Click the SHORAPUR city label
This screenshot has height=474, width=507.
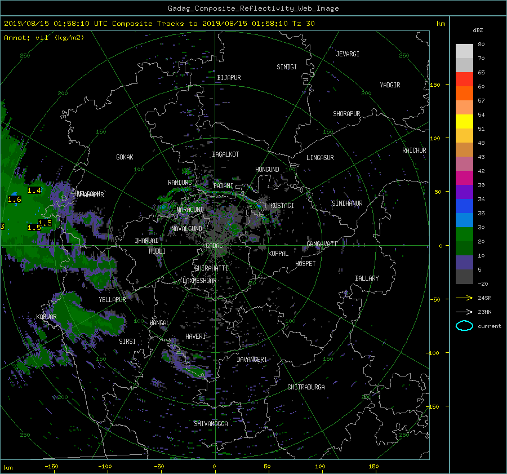pyautogui.click(x=346, y=113)
